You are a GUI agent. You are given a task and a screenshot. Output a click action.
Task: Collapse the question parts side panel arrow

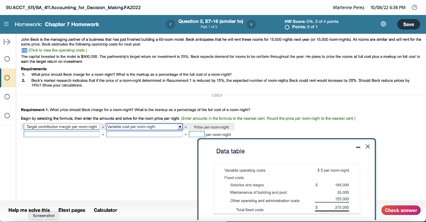point(7,42)
